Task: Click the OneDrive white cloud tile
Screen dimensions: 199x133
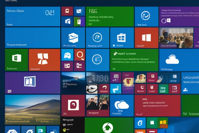Action: click(172, 60)
